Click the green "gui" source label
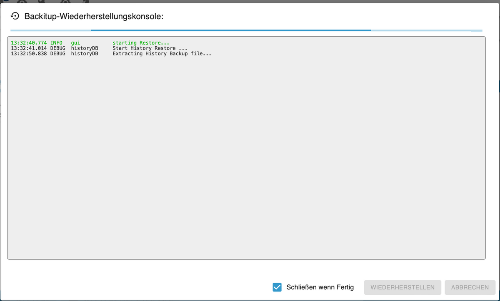Viewport: 500px width, 301px height. tap(75, 43)
